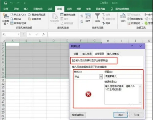This screenshot has width=153, height=120.
Task: Switch to the 插入 Insert tab
Action: pyautogui.click(x=26, y=9)
